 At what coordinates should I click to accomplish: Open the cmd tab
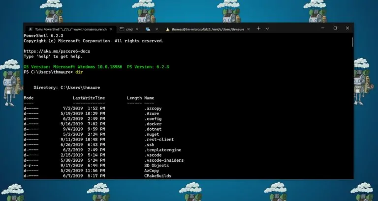(129, 29)
